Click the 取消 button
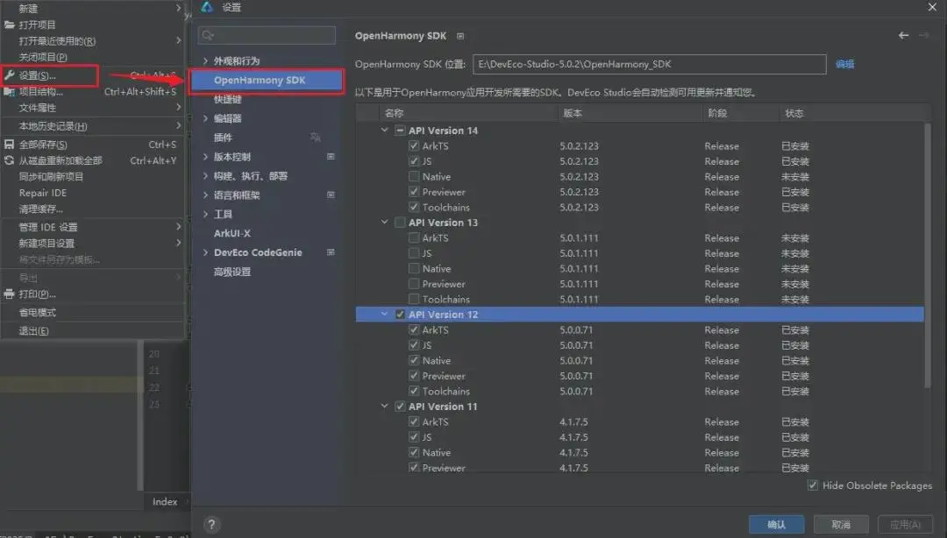 pyautogui.click(x=841, y=524)
